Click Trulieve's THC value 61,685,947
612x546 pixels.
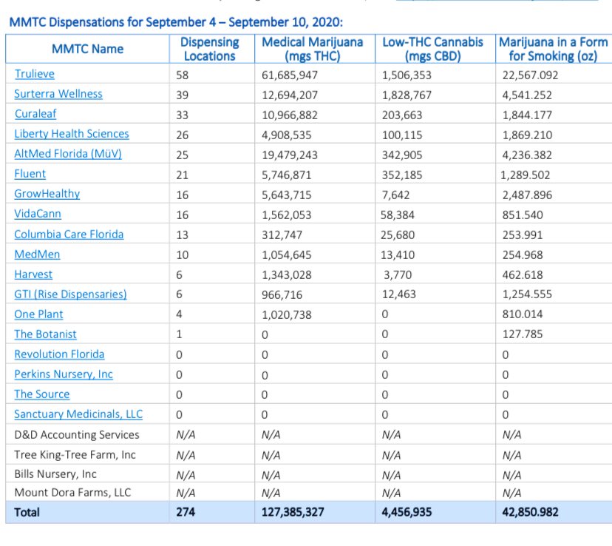click(290, 75)
